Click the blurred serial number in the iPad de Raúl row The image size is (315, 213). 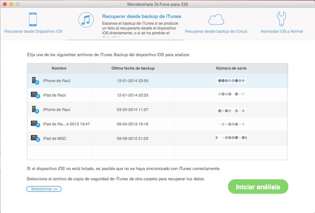(231, 94)
